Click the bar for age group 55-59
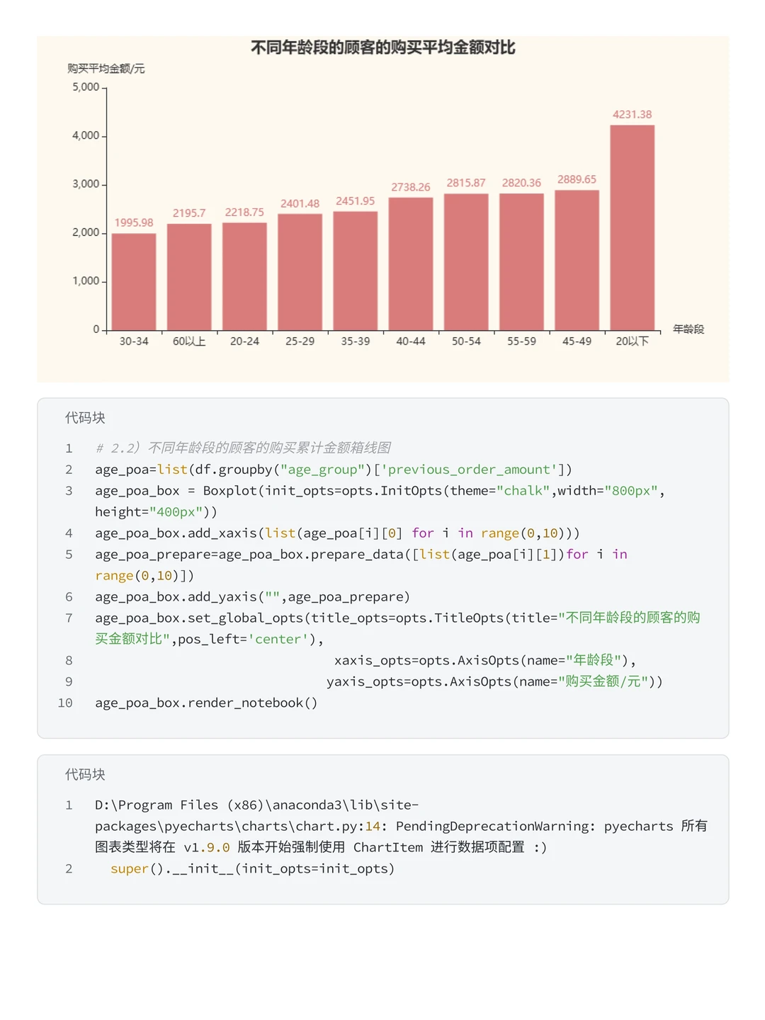 (521, 262)
